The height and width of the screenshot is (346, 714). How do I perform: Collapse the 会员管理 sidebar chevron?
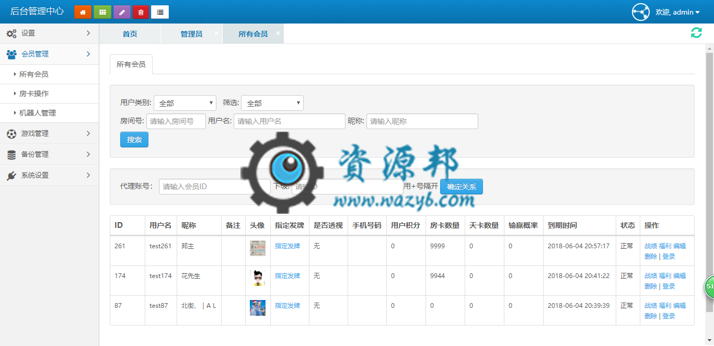88,54
